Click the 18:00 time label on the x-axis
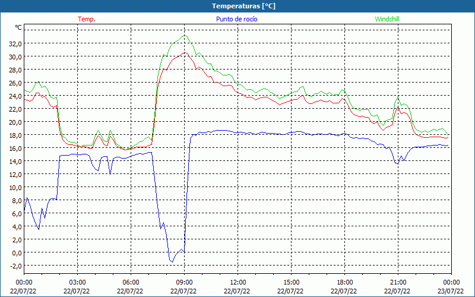Viewport: 475px width, 297px height. 344,283
